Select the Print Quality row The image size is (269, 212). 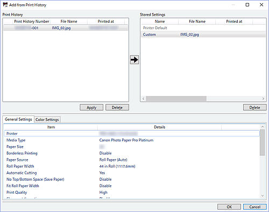pyautogui.click(x=132, y=192)
